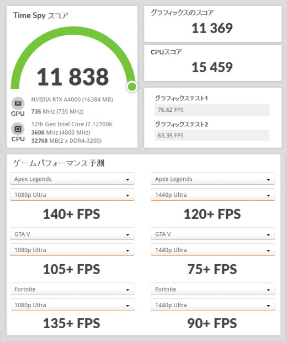Screen dimensions: 287x342
Task: Open 1440p Ultra dropdown under right Fortnite
Action: (x=213, y=305)
